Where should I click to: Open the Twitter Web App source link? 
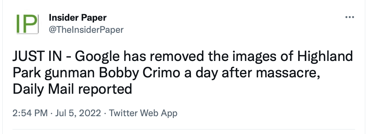pyautogui.click(x=143, y=113)
